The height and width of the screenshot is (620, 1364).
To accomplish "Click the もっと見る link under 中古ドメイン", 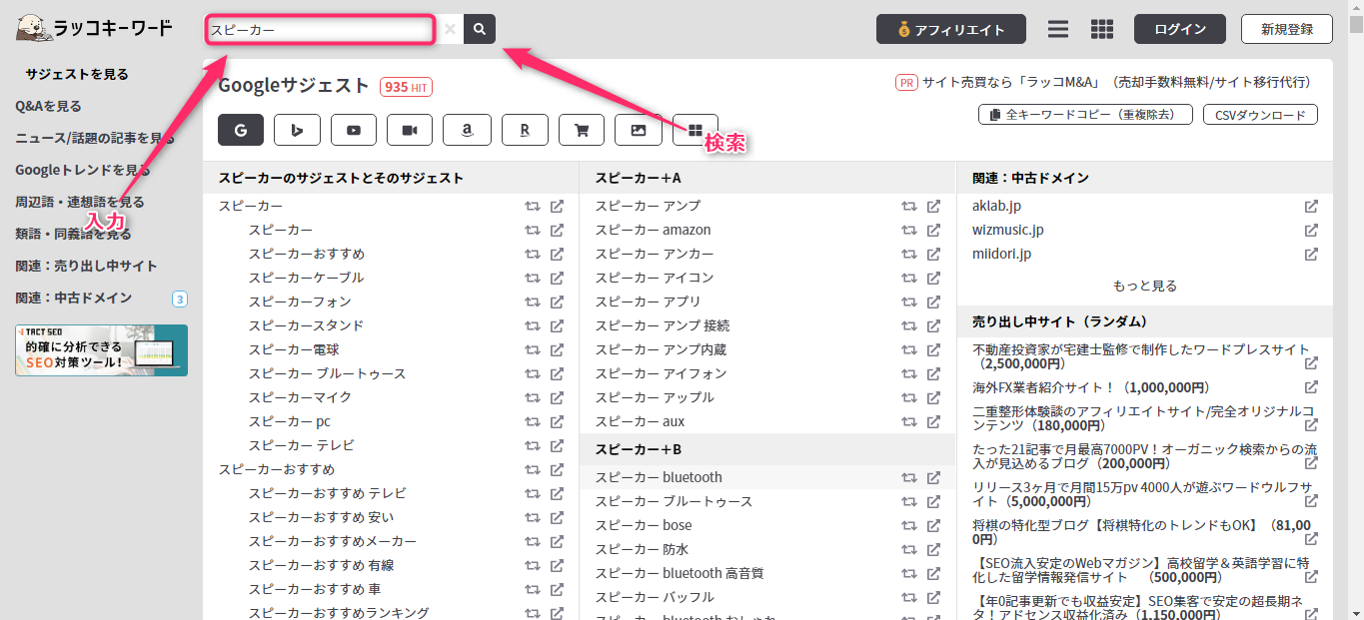I will [x=1143, y=284].
